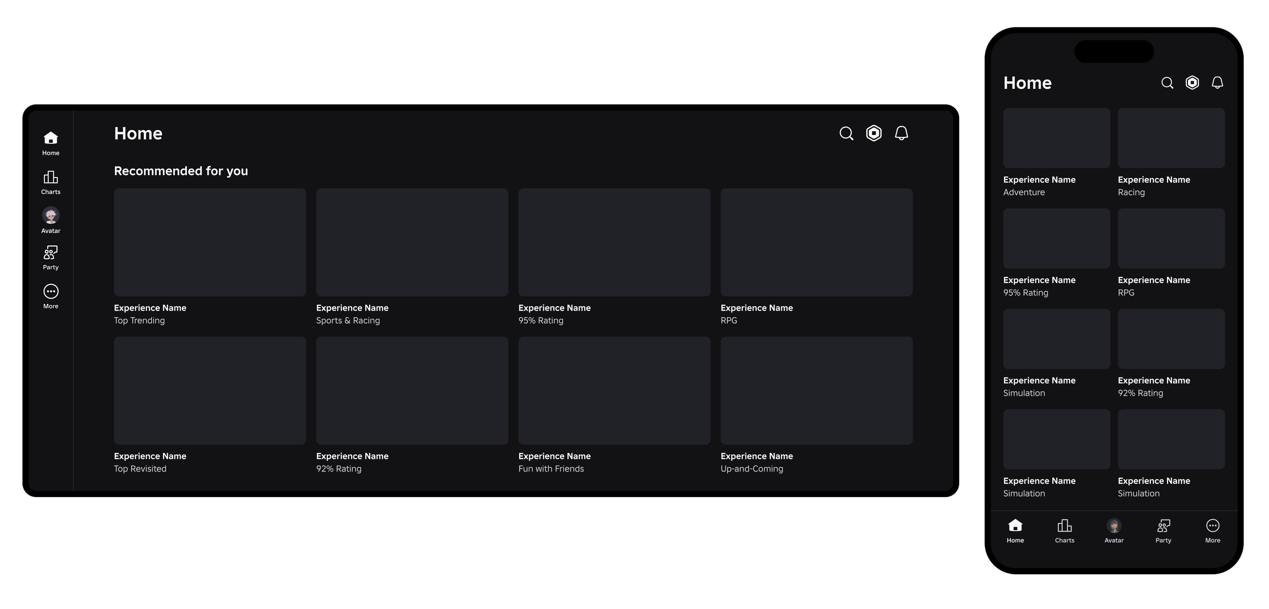
Task: Open the Top Revisited experience thumbnail
Action: click(x=210, y=391)
